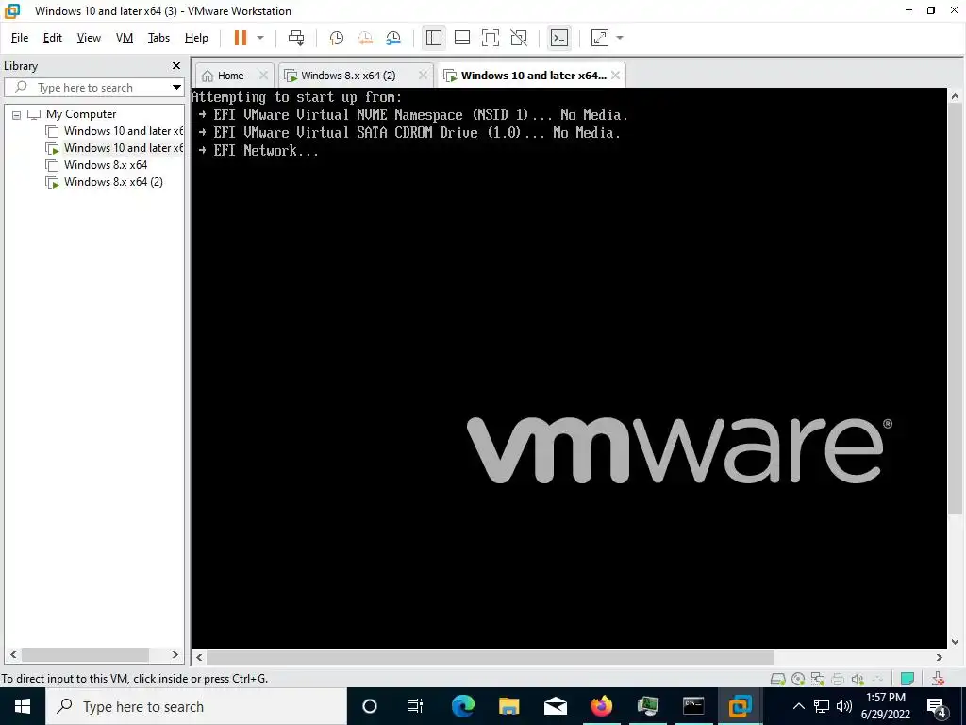Open the View menu
This screenshot has height=725, width=966.
[x=89, y=38]
